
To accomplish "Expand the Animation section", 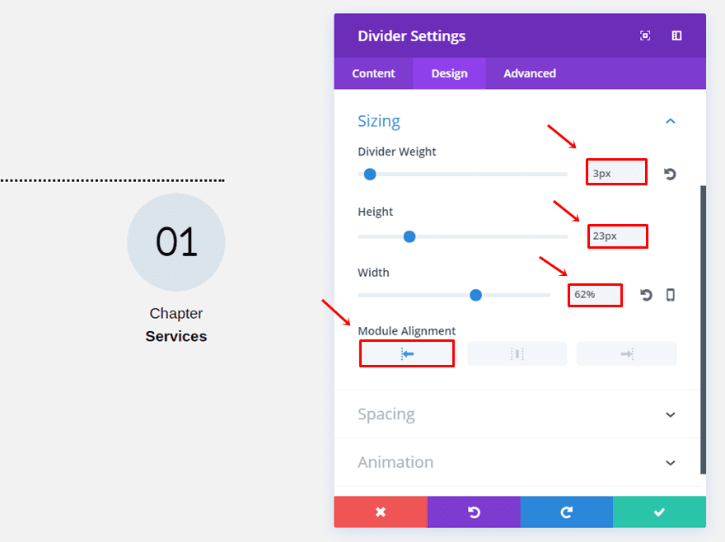I will (x=671, y=463).
